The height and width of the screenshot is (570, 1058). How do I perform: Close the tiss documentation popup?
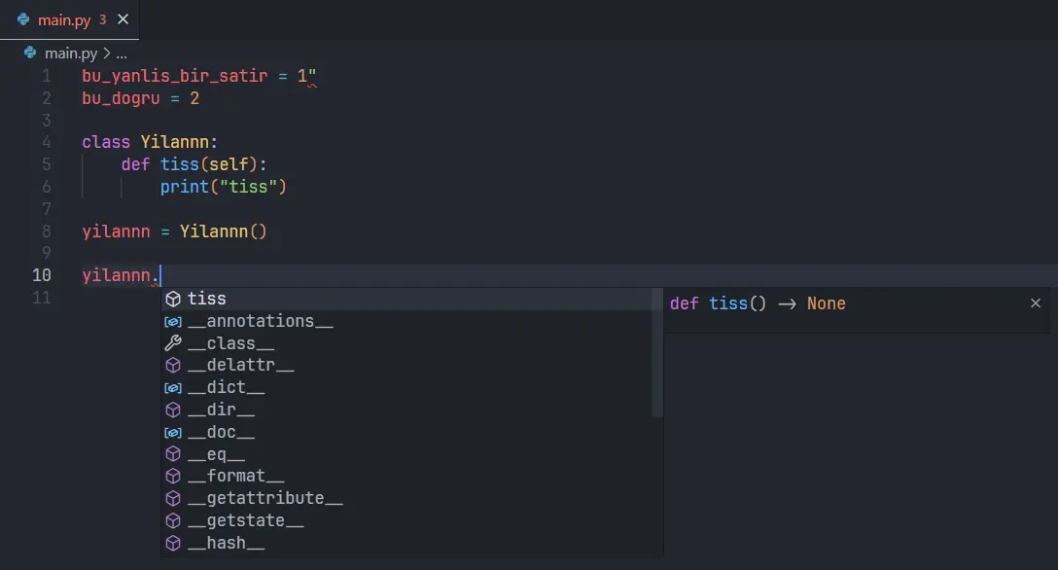1036,303
